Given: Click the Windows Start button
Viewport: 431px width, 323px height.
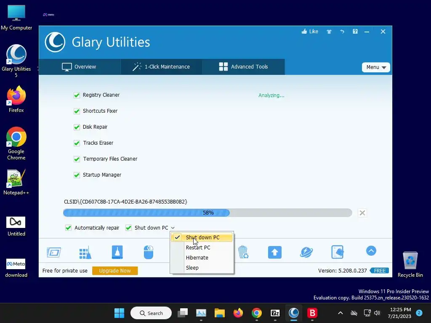Looking at the screenshot, I should (119, 313).
